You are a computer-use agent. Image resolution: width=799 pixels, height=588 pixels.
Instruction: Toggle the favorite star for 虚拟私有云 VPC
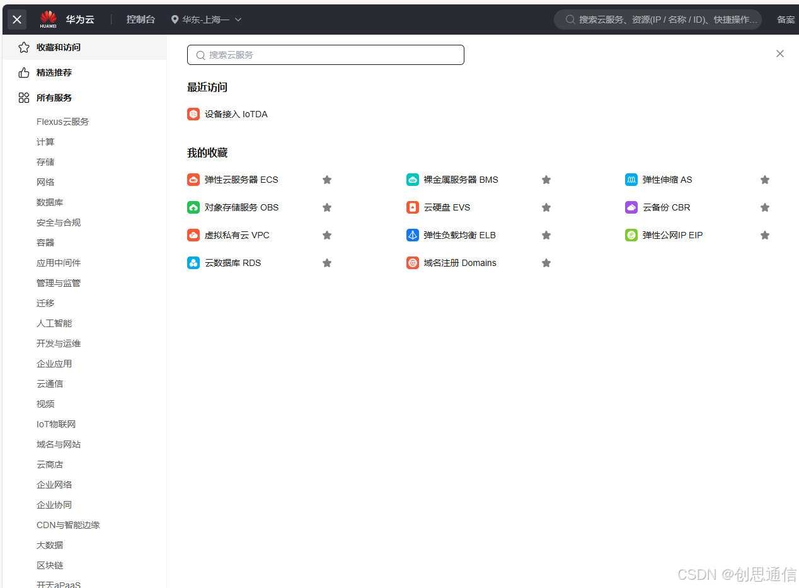click(327, 235)
